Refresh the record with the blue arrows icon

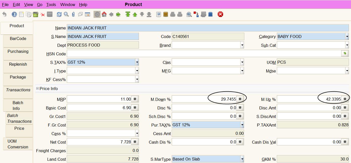[x=59, y=14]
